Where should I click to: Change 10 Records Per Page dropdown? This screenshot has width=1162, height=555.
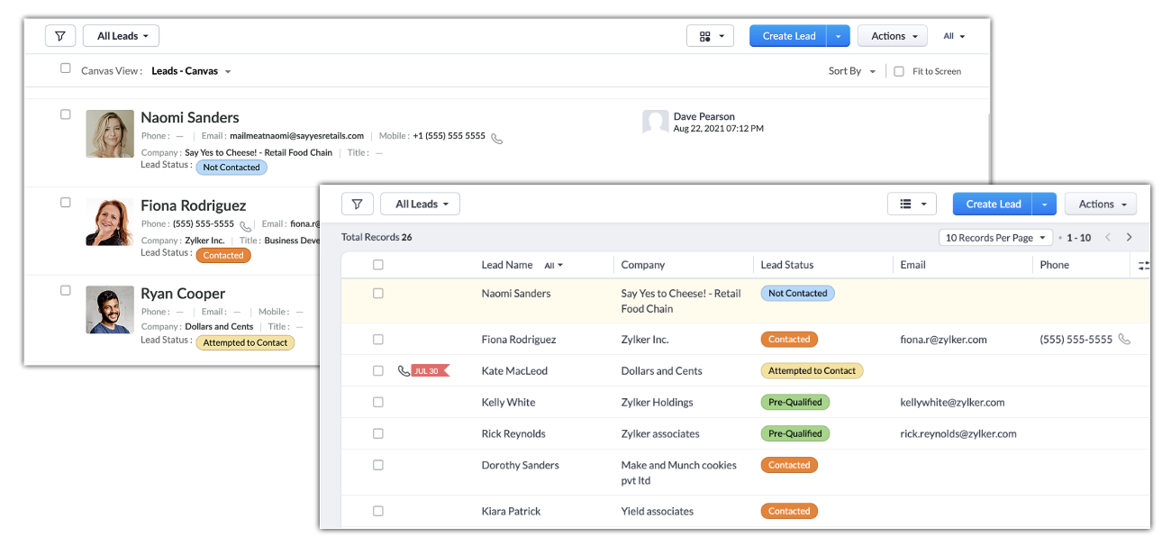tap(995, 238)
